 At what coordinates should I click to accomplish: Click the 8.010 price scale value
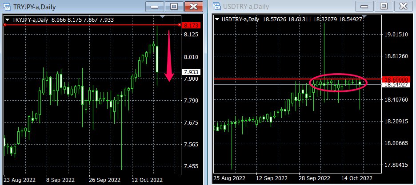[x=191, y=57]
